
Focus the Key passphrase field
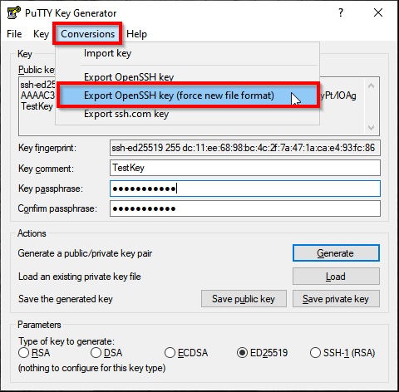(x=245, y=189)
